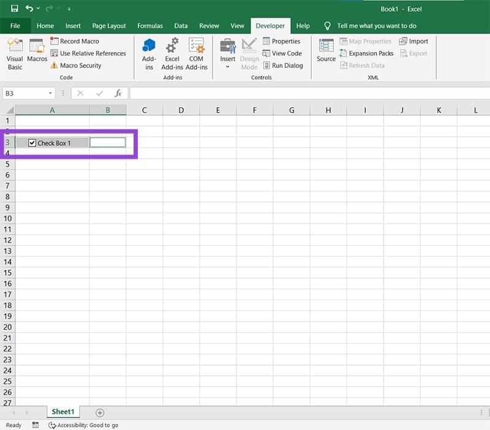
Task: Enable Use Relative References
Action: pyautogui.click(x=89, y=53)
